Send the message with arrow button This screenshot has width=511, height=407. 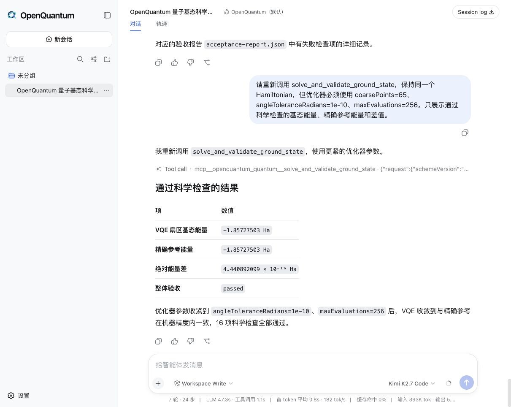click(x=467, y=383)
